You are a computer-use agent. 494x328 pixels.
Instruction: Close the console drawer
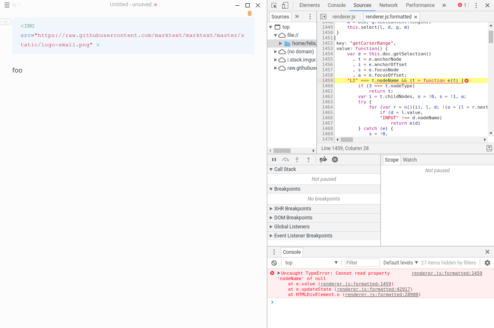pyautogui.click(x=487, y=252)
